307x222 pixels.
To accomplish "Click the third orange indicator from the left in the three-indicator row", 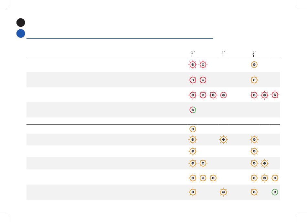I will click(x=213, y=178).
